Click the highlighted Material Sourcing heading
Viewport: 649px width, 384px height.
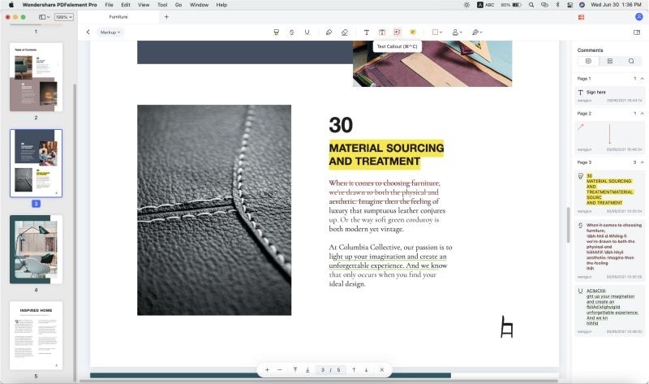(x=386, y=154)
